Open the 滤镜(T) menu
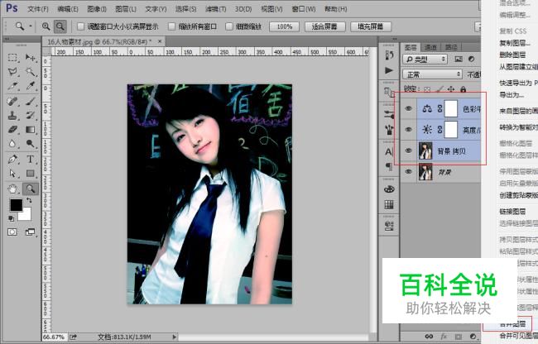The height and width of the screenshot is (344, 538). [215, 9]
